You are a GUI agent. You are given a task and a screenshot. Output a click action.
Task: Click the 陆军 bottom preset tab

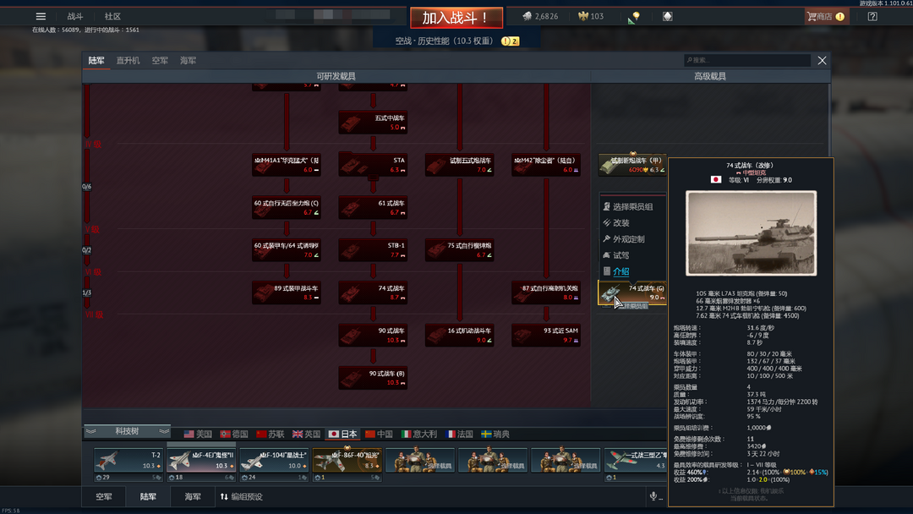click(x=148, y=496)
